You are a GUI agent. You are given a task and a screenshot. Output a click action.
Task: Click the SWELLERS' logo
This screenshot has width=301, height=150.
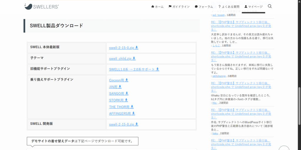click(x=42, y=6)
